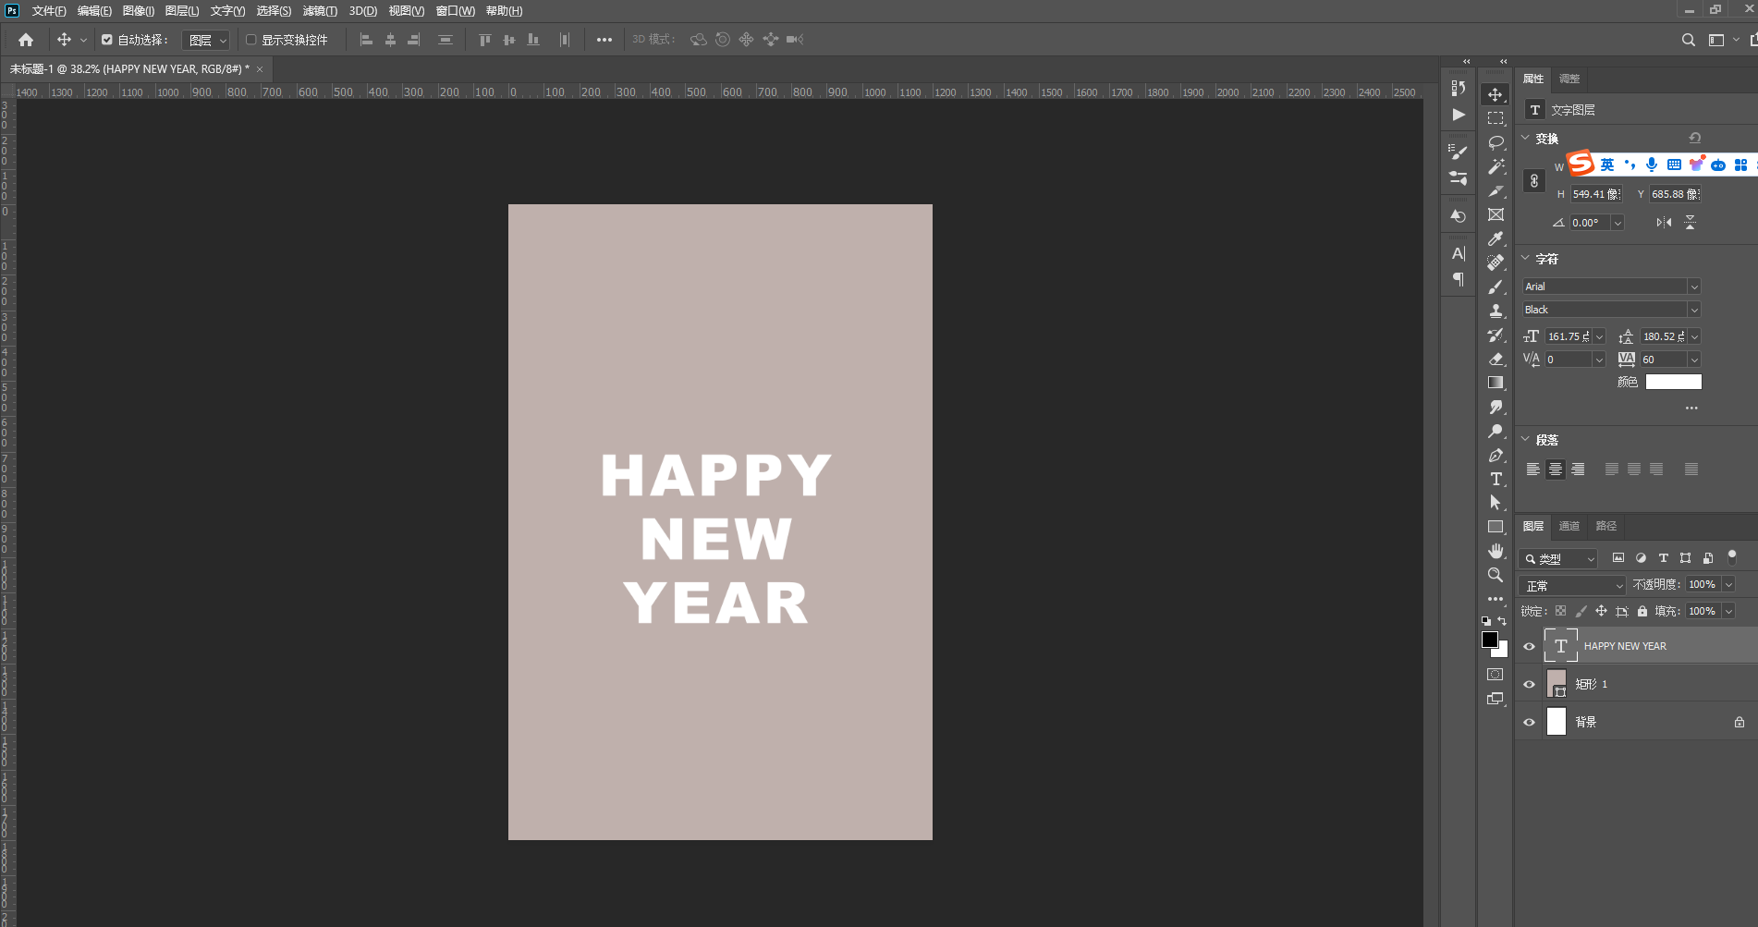Switch to the 通道 tab

pyautogui.click(x=1569, y=526)
